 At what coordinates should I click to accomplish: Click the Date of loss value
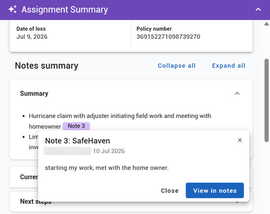[x=32, y=36]
